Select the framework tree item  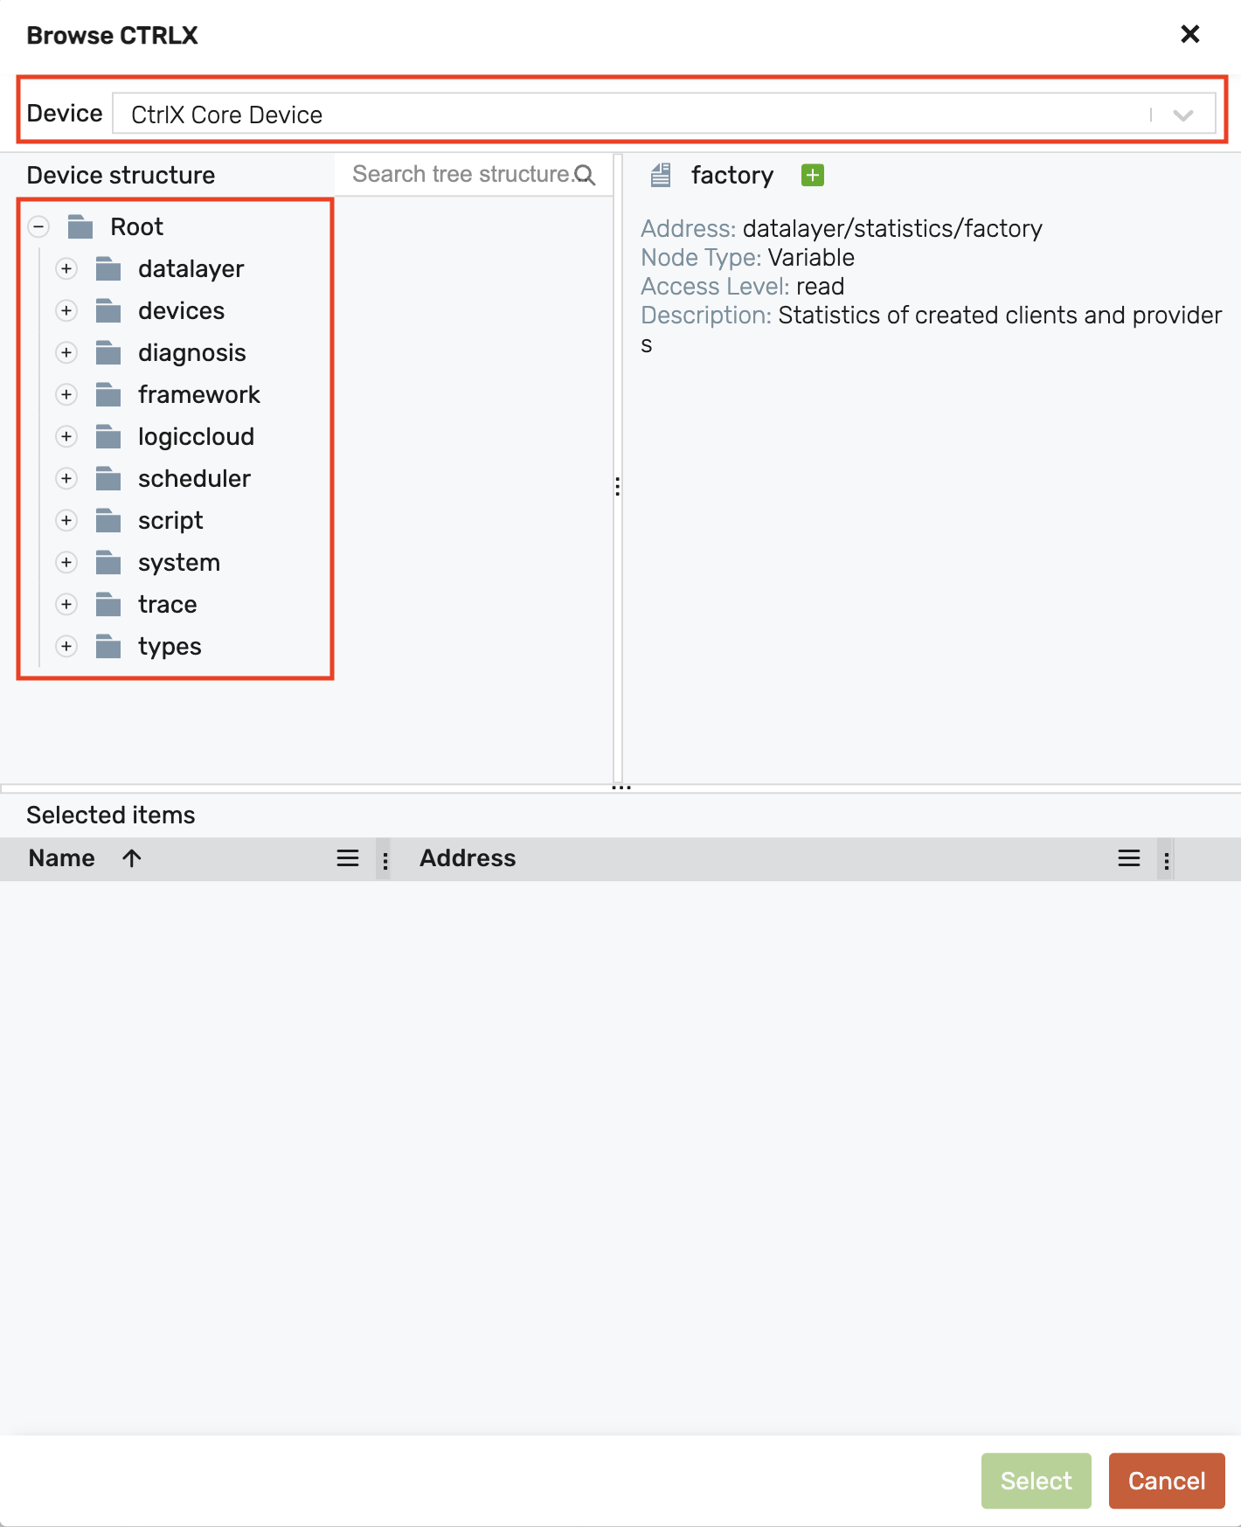click(x=198, y=395)
